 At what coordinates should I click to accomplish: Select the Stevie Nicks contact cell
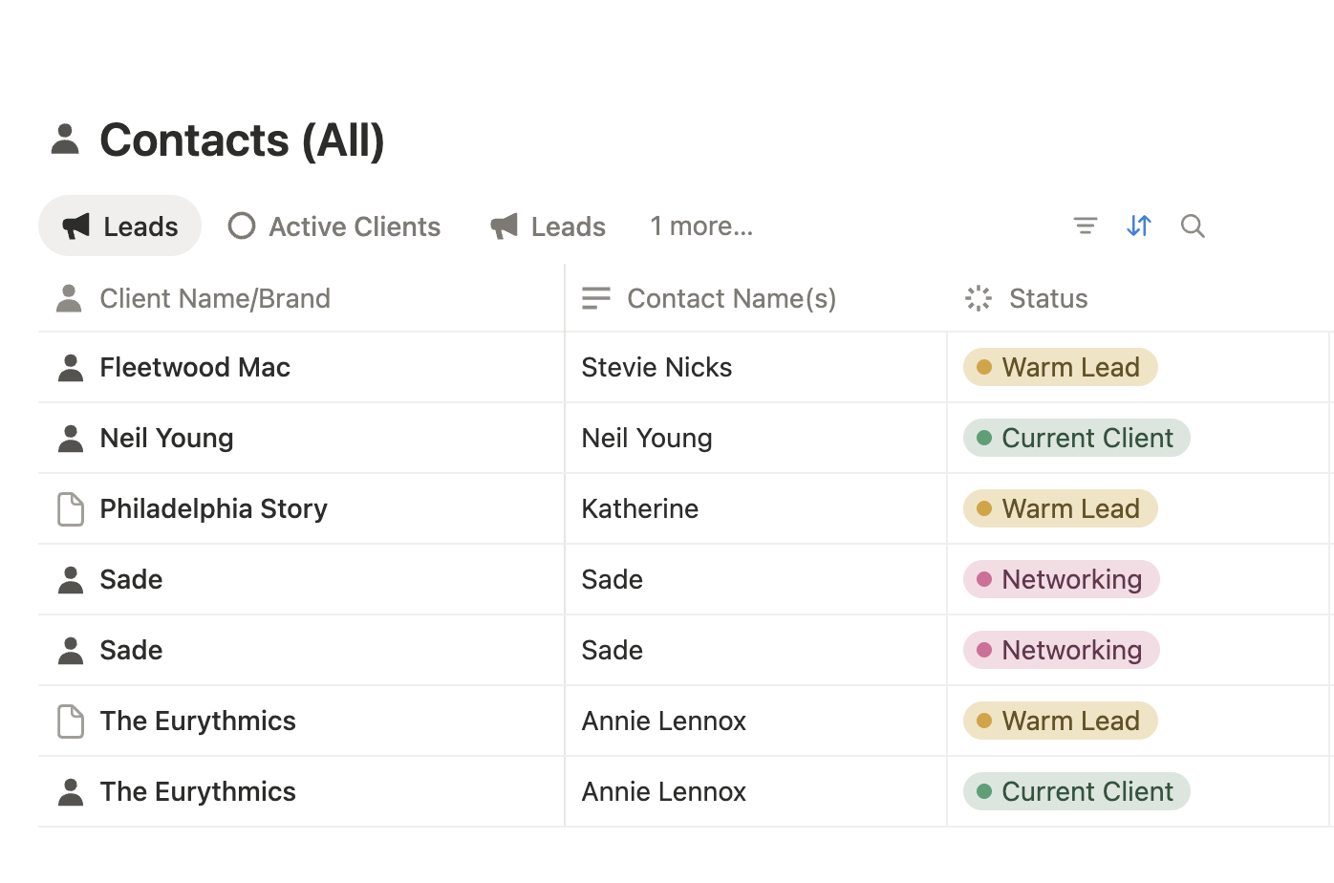click(x=756, y=367)
